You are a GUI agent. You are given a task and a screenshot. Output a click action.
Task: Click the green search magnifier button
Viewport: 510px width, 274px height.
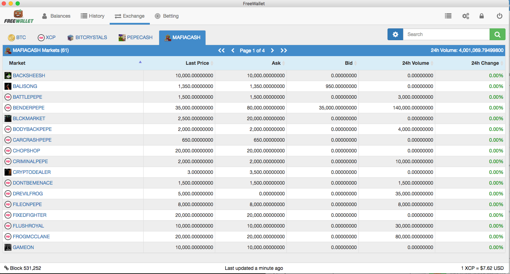pyautogui.click(x=497, y=34)
